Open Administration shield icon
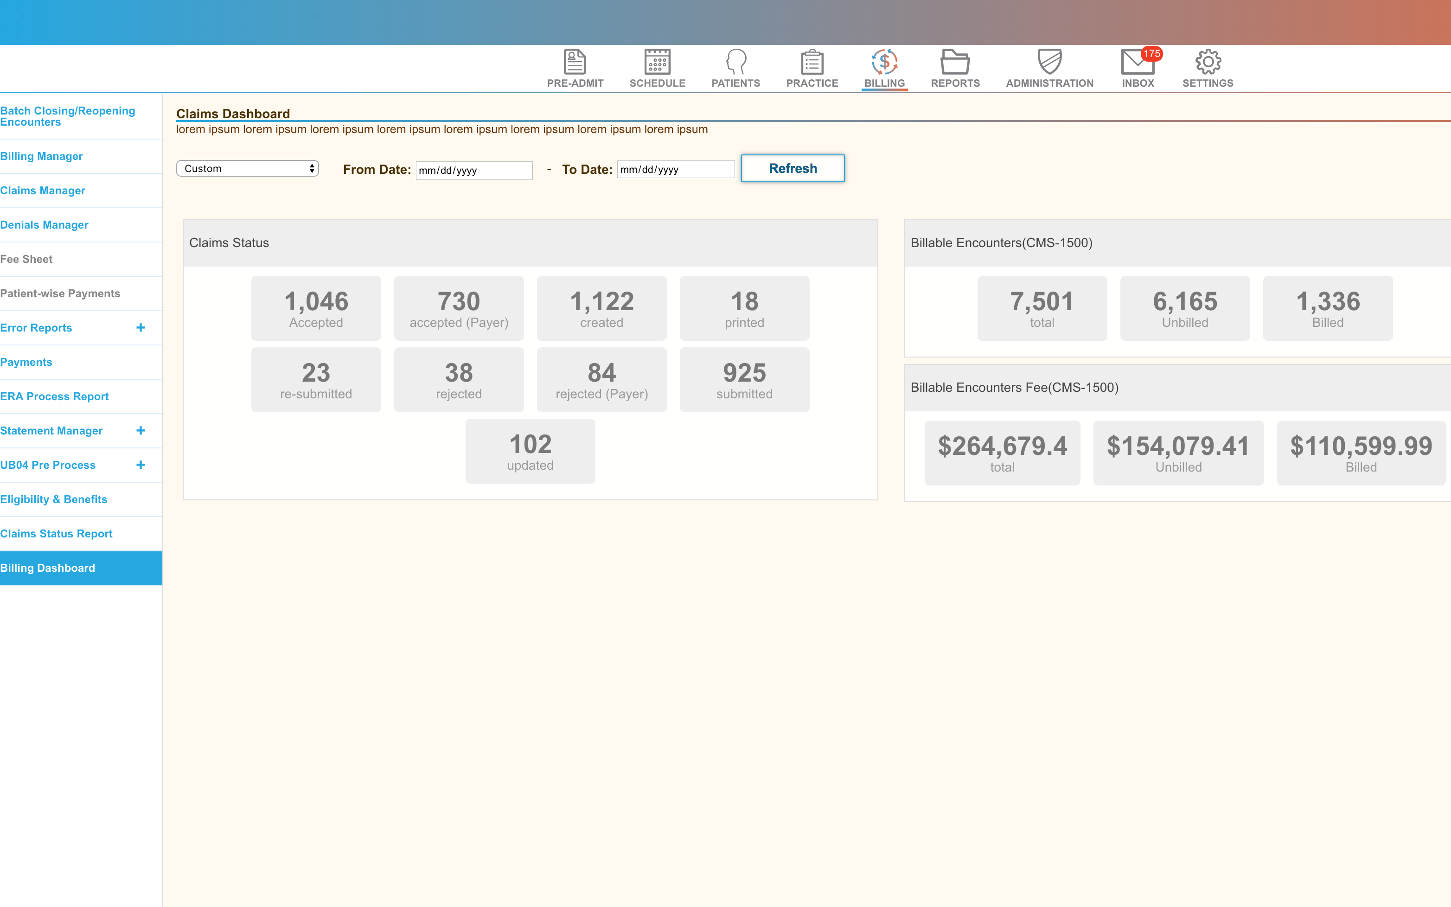 [x=1049, y=62]
